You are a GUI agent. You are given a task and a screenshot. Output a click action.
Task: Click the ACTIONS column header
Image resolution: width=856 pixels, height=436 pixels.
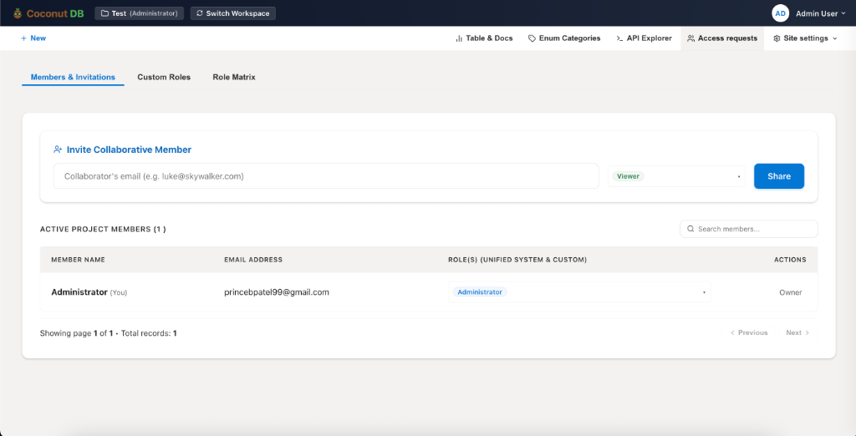(x=790, y=260)
